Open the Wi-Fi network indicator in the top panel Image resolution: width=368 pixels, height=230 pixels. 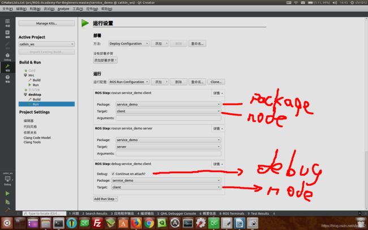point(296,3)
